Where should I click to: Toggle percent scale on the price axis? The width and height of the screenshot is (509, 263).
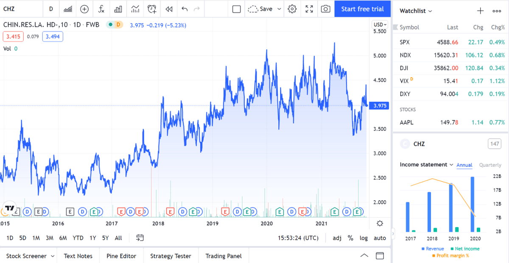click(350, 238)
